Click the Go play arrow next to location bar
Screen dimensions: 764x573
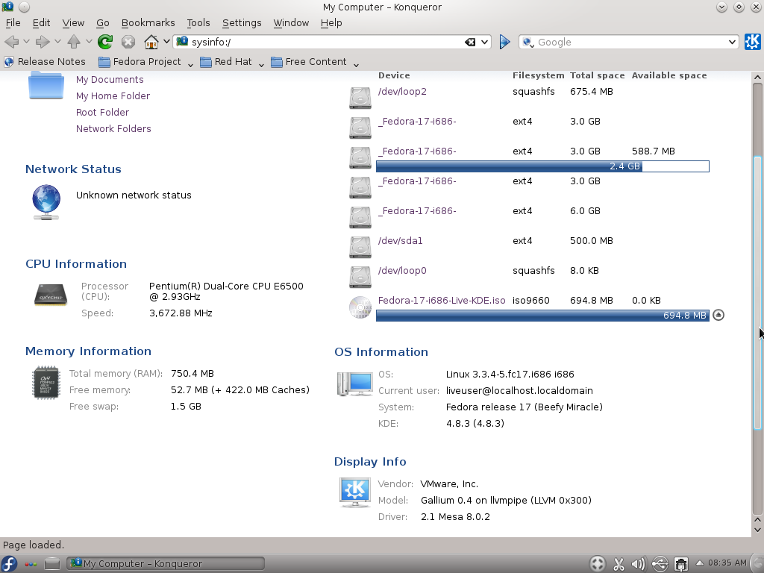click(x=505, y=42)
